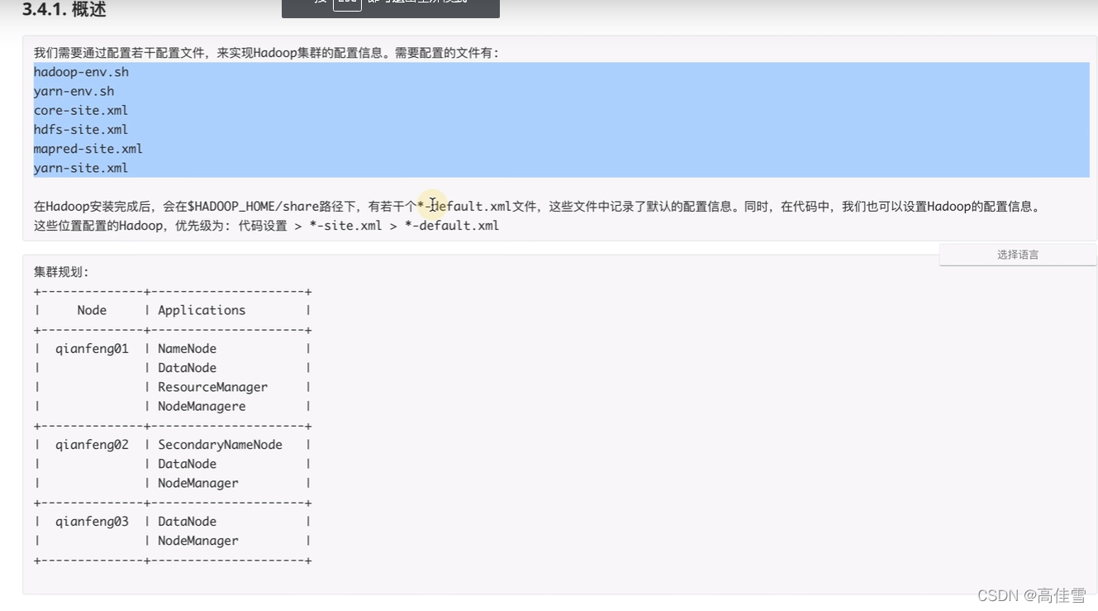Click the NodeManagere entry under qianfeng01
The height and width of the screenshot is (611, 1098).
202,406
